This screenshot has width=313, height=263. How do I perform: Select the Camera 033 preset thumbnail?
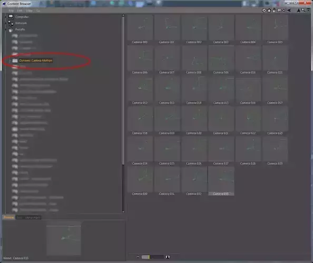[221, 181]
